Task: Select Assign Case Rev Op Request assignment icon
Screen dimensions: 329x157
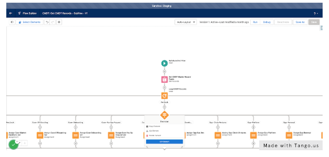Action: pyautogui.click(x=111, y=135)
